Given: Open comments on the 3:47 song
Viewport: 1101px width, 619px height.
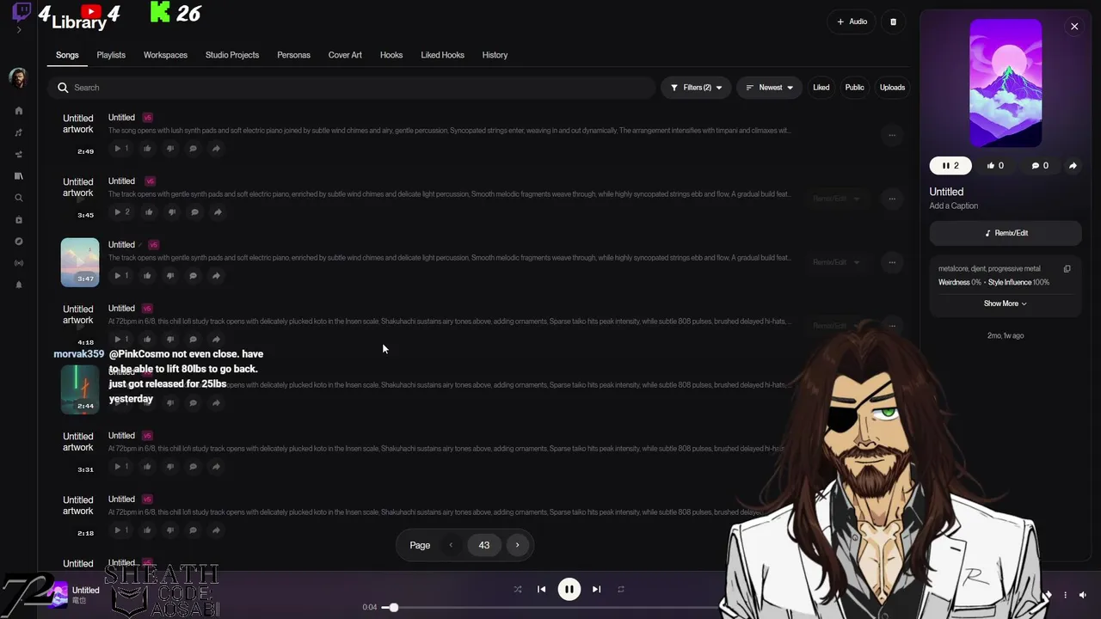Looking at the screenshot, I should (x=193, y=276).
